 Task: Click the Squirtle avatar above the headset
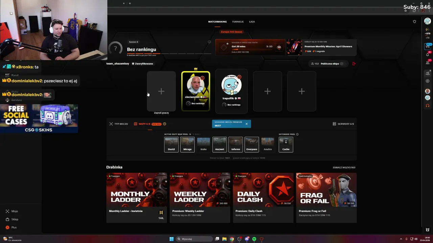point(428,98)
